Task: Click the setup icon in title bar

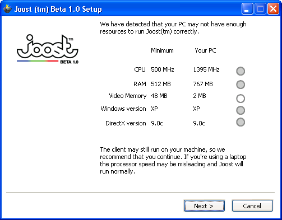Action: (x=7, y=9)
